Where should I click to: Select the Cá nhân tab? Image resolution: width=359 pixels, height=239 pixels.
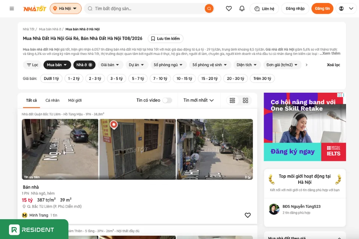(x=52, y=100)
